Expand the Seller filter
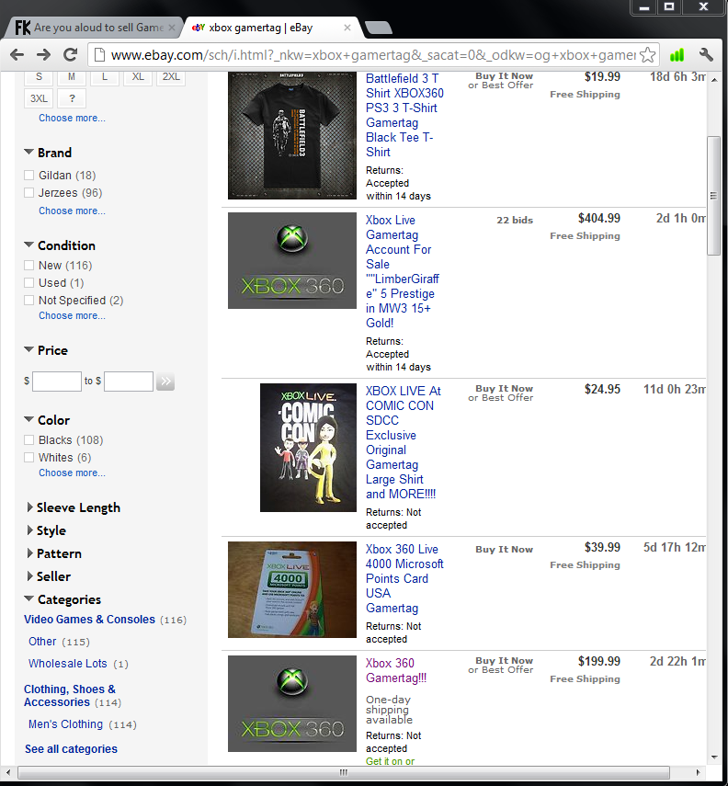 (x=30, y=576)
